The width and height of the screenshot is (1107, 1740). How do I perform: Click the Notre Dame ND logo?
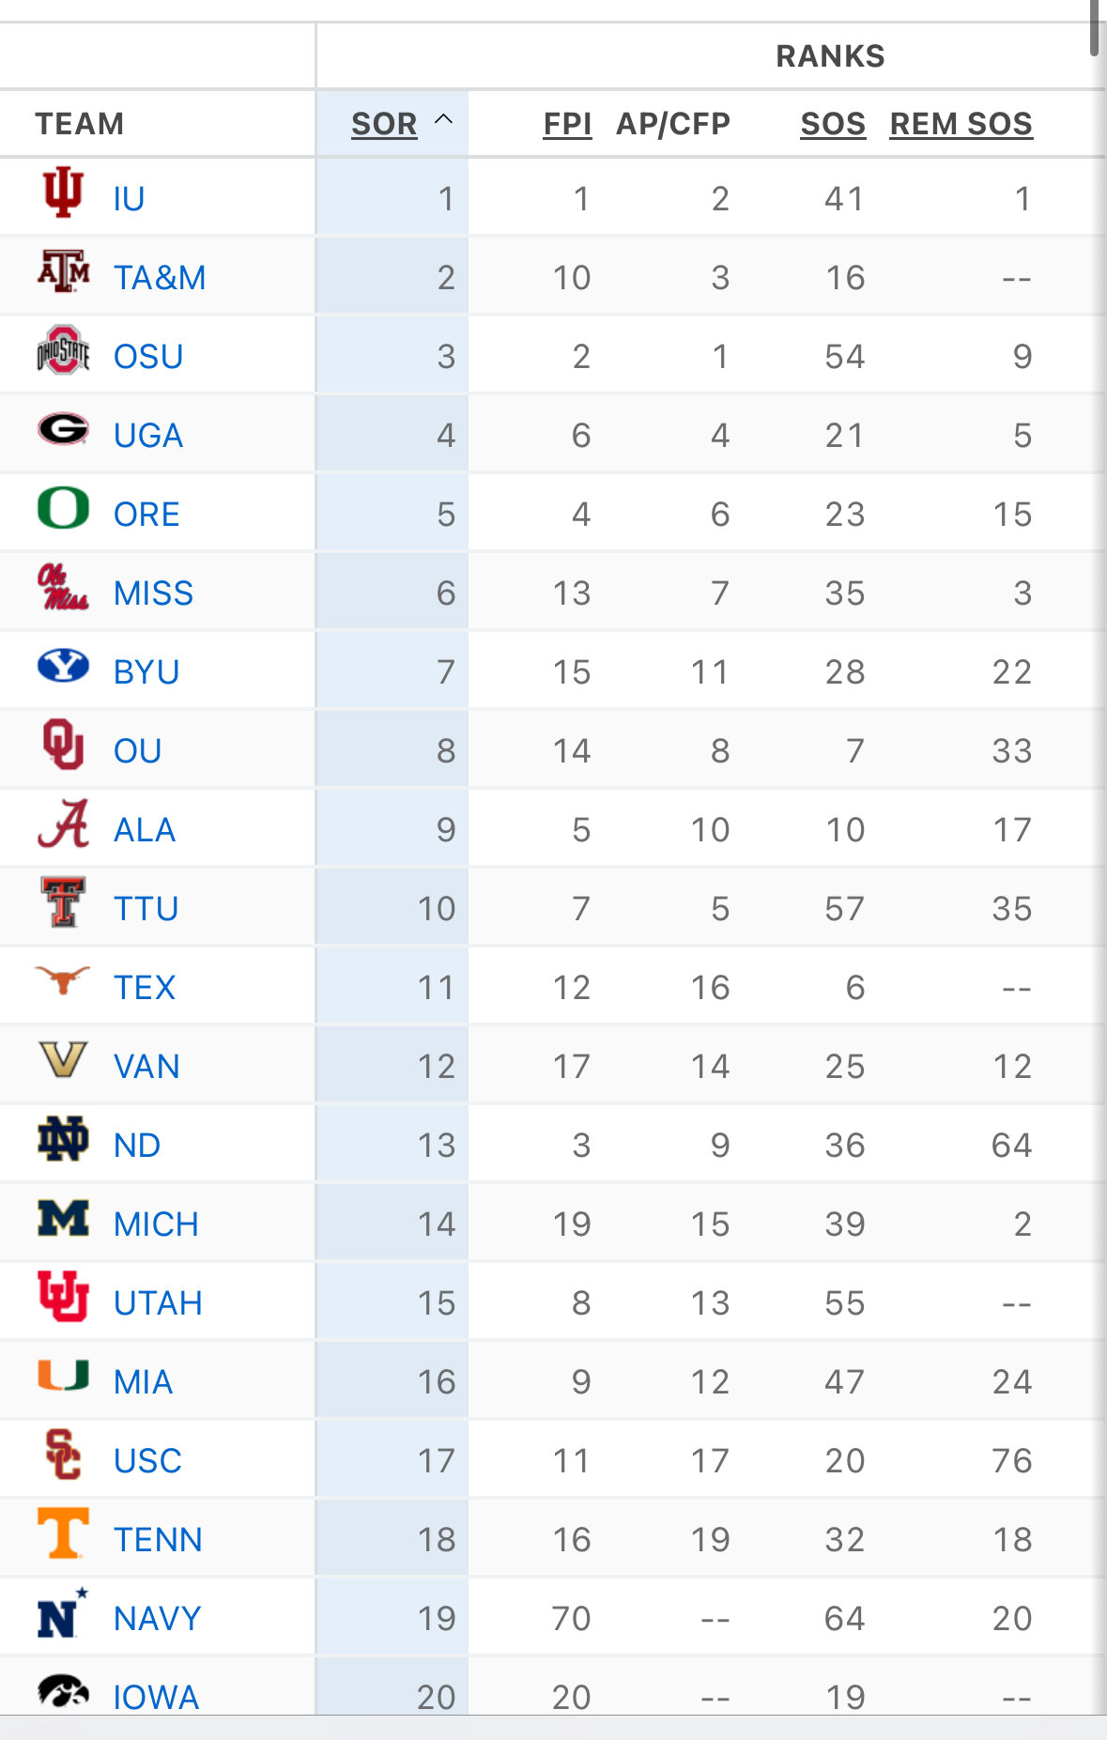(63, 1139)
